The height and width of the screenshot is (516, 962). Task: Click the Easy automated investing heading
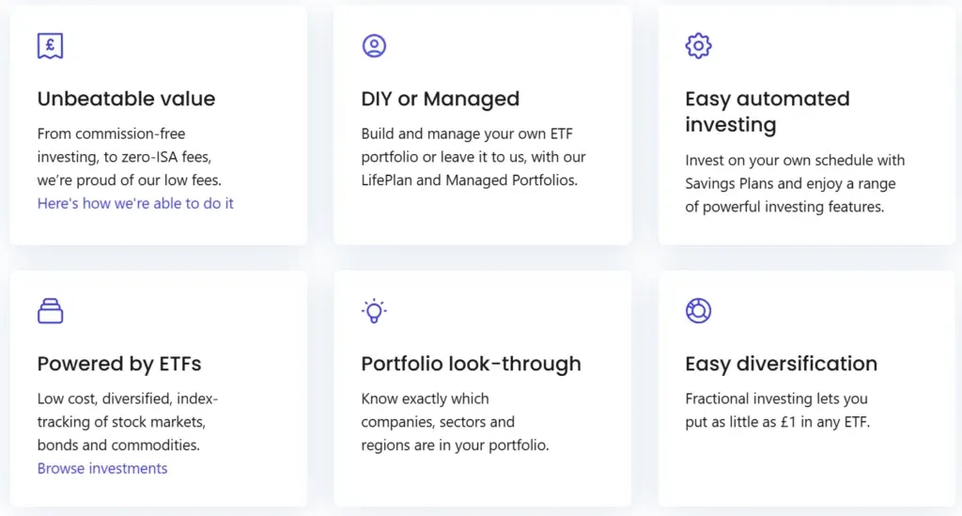coord(767,112)
